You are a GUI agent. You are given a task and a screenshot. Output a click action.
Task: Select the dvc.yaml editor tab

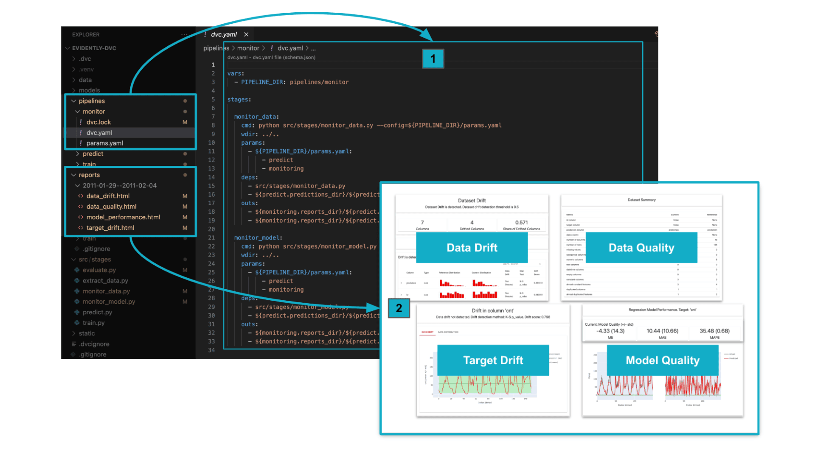pos(224,34)
